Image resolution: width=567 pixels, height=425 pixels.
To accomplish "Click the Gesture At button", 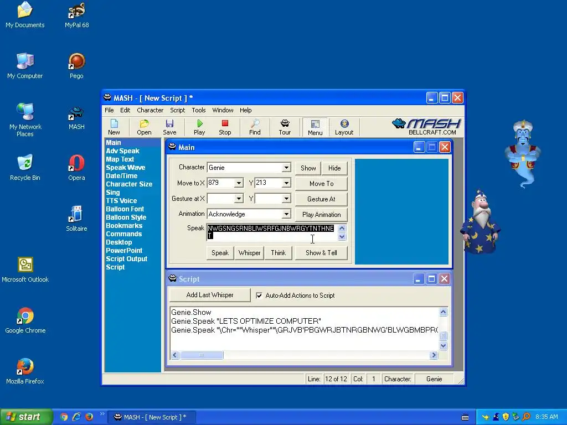I will (322, 199).
